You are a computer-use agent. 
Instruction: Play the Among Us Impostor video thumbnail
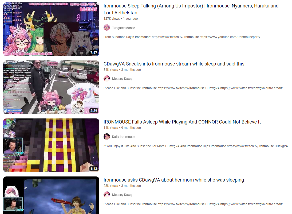coord(51,29)
